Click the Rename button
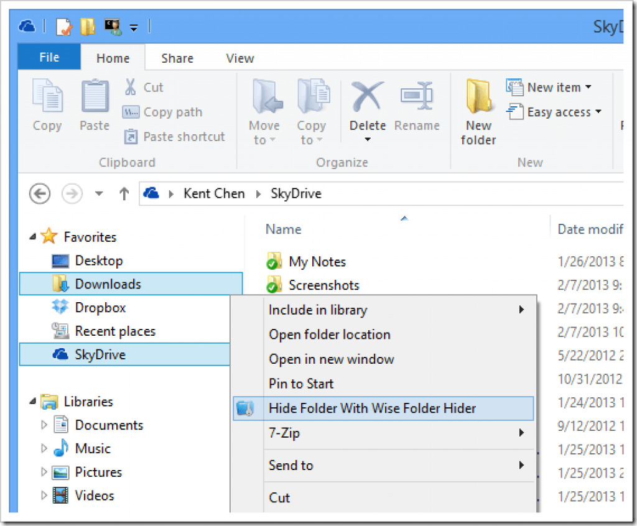This screenshot has width=637, height=526. [417, 106]
